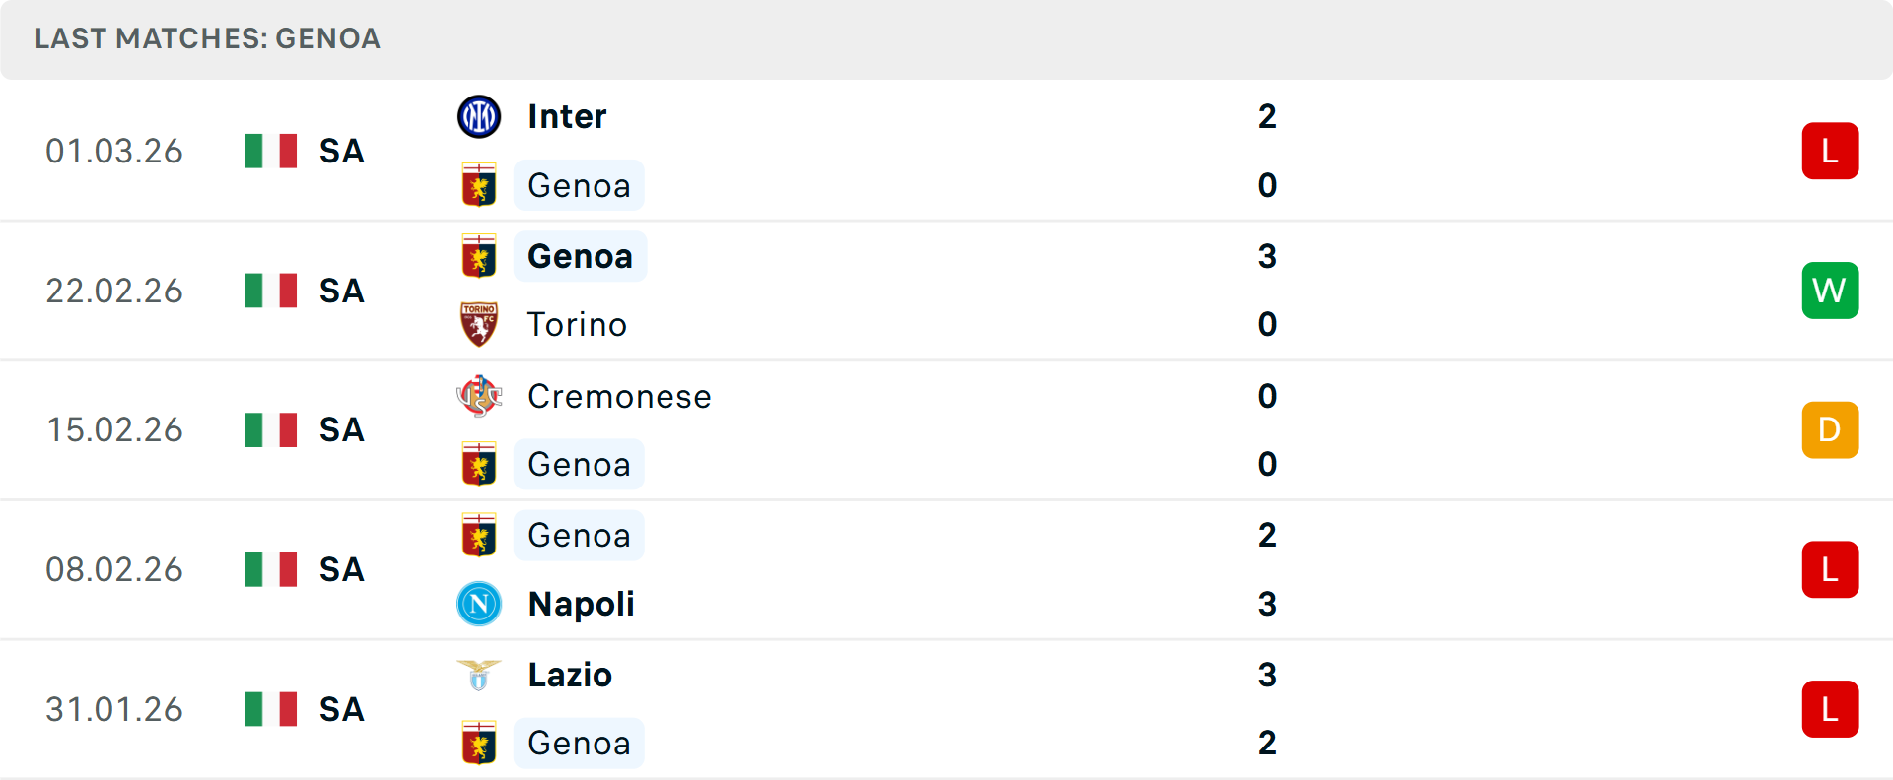
Task: Expand the Genoa vs Napoli match row
Action: coord(946,569)
